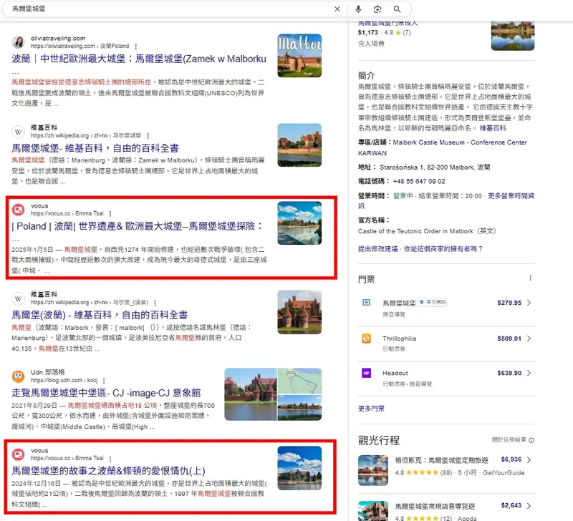Open Malbork Castle Museum - Conference Center KARWAN link

(x=442, y=147)
